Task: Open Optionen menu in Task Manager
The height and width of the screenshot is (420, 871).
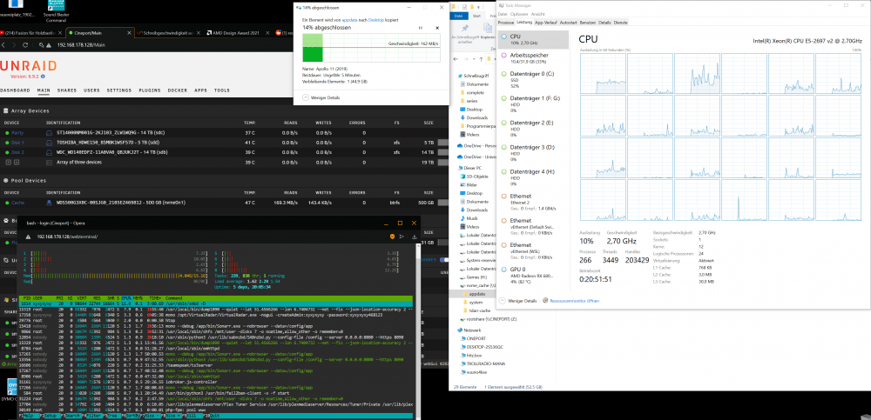Action: pos(519,14)
